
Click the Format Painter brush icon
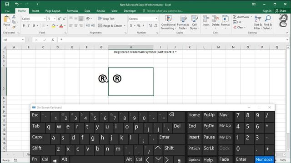14,27
